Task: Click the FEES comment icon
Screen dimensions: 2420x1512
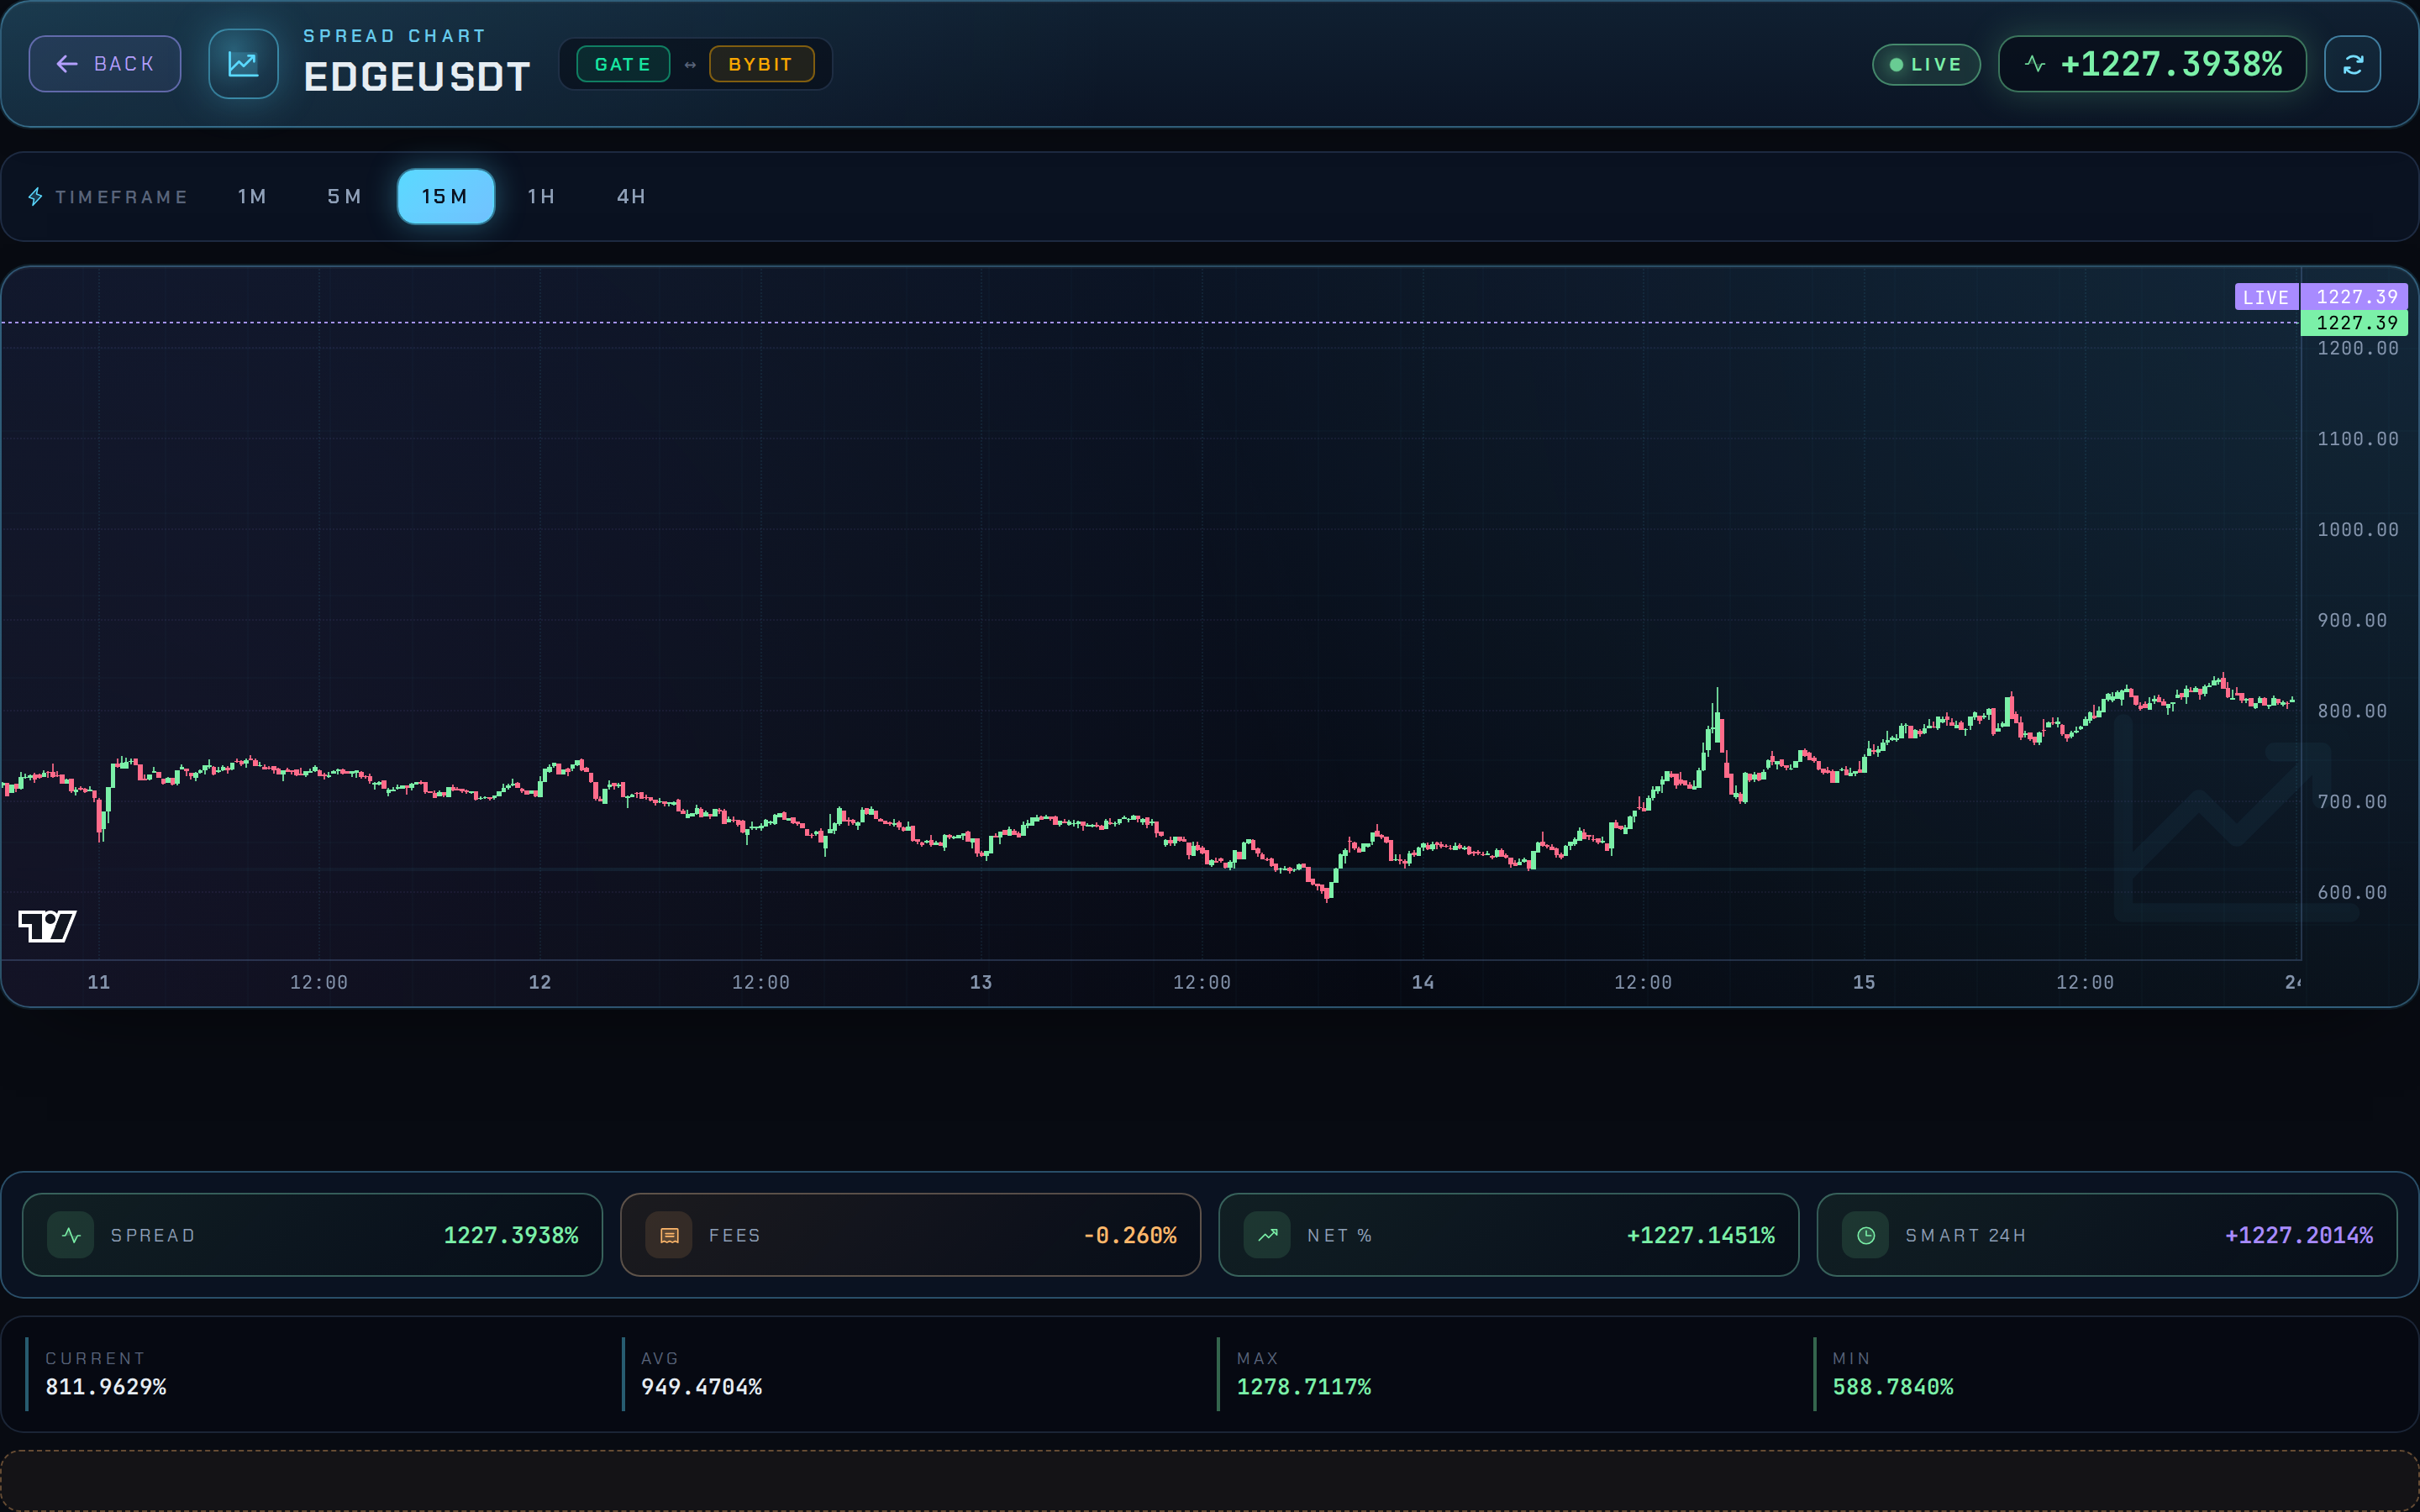Action: click(669, 1234)
